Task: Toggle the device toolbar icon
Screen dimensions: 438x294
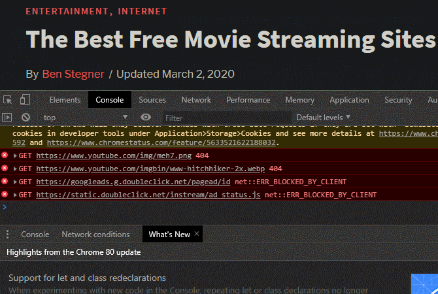Action: (x=25, y=99)
